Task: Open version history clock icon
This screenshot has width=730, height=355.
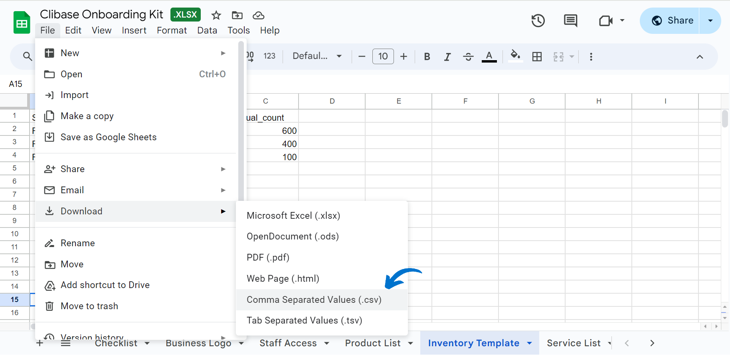Action: (538, 21)
